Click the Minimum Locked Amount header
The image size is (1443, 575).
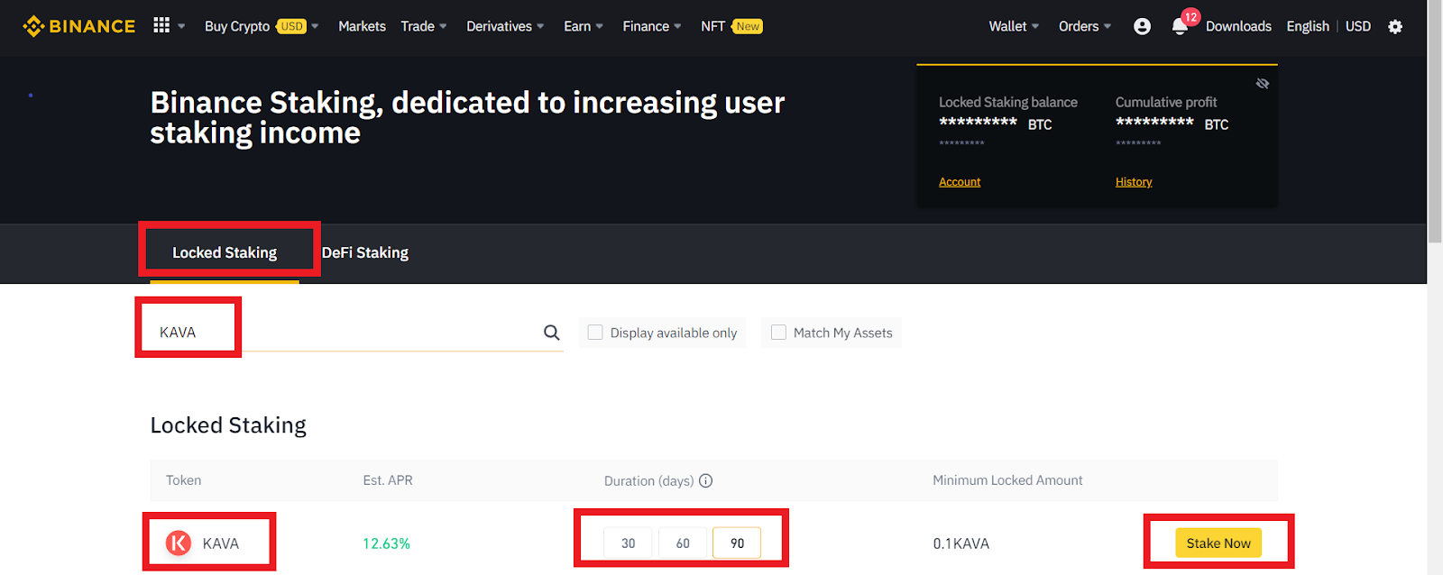click(1007, 480)
